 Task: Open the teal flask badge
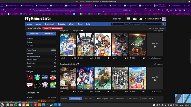click(37, 77)
